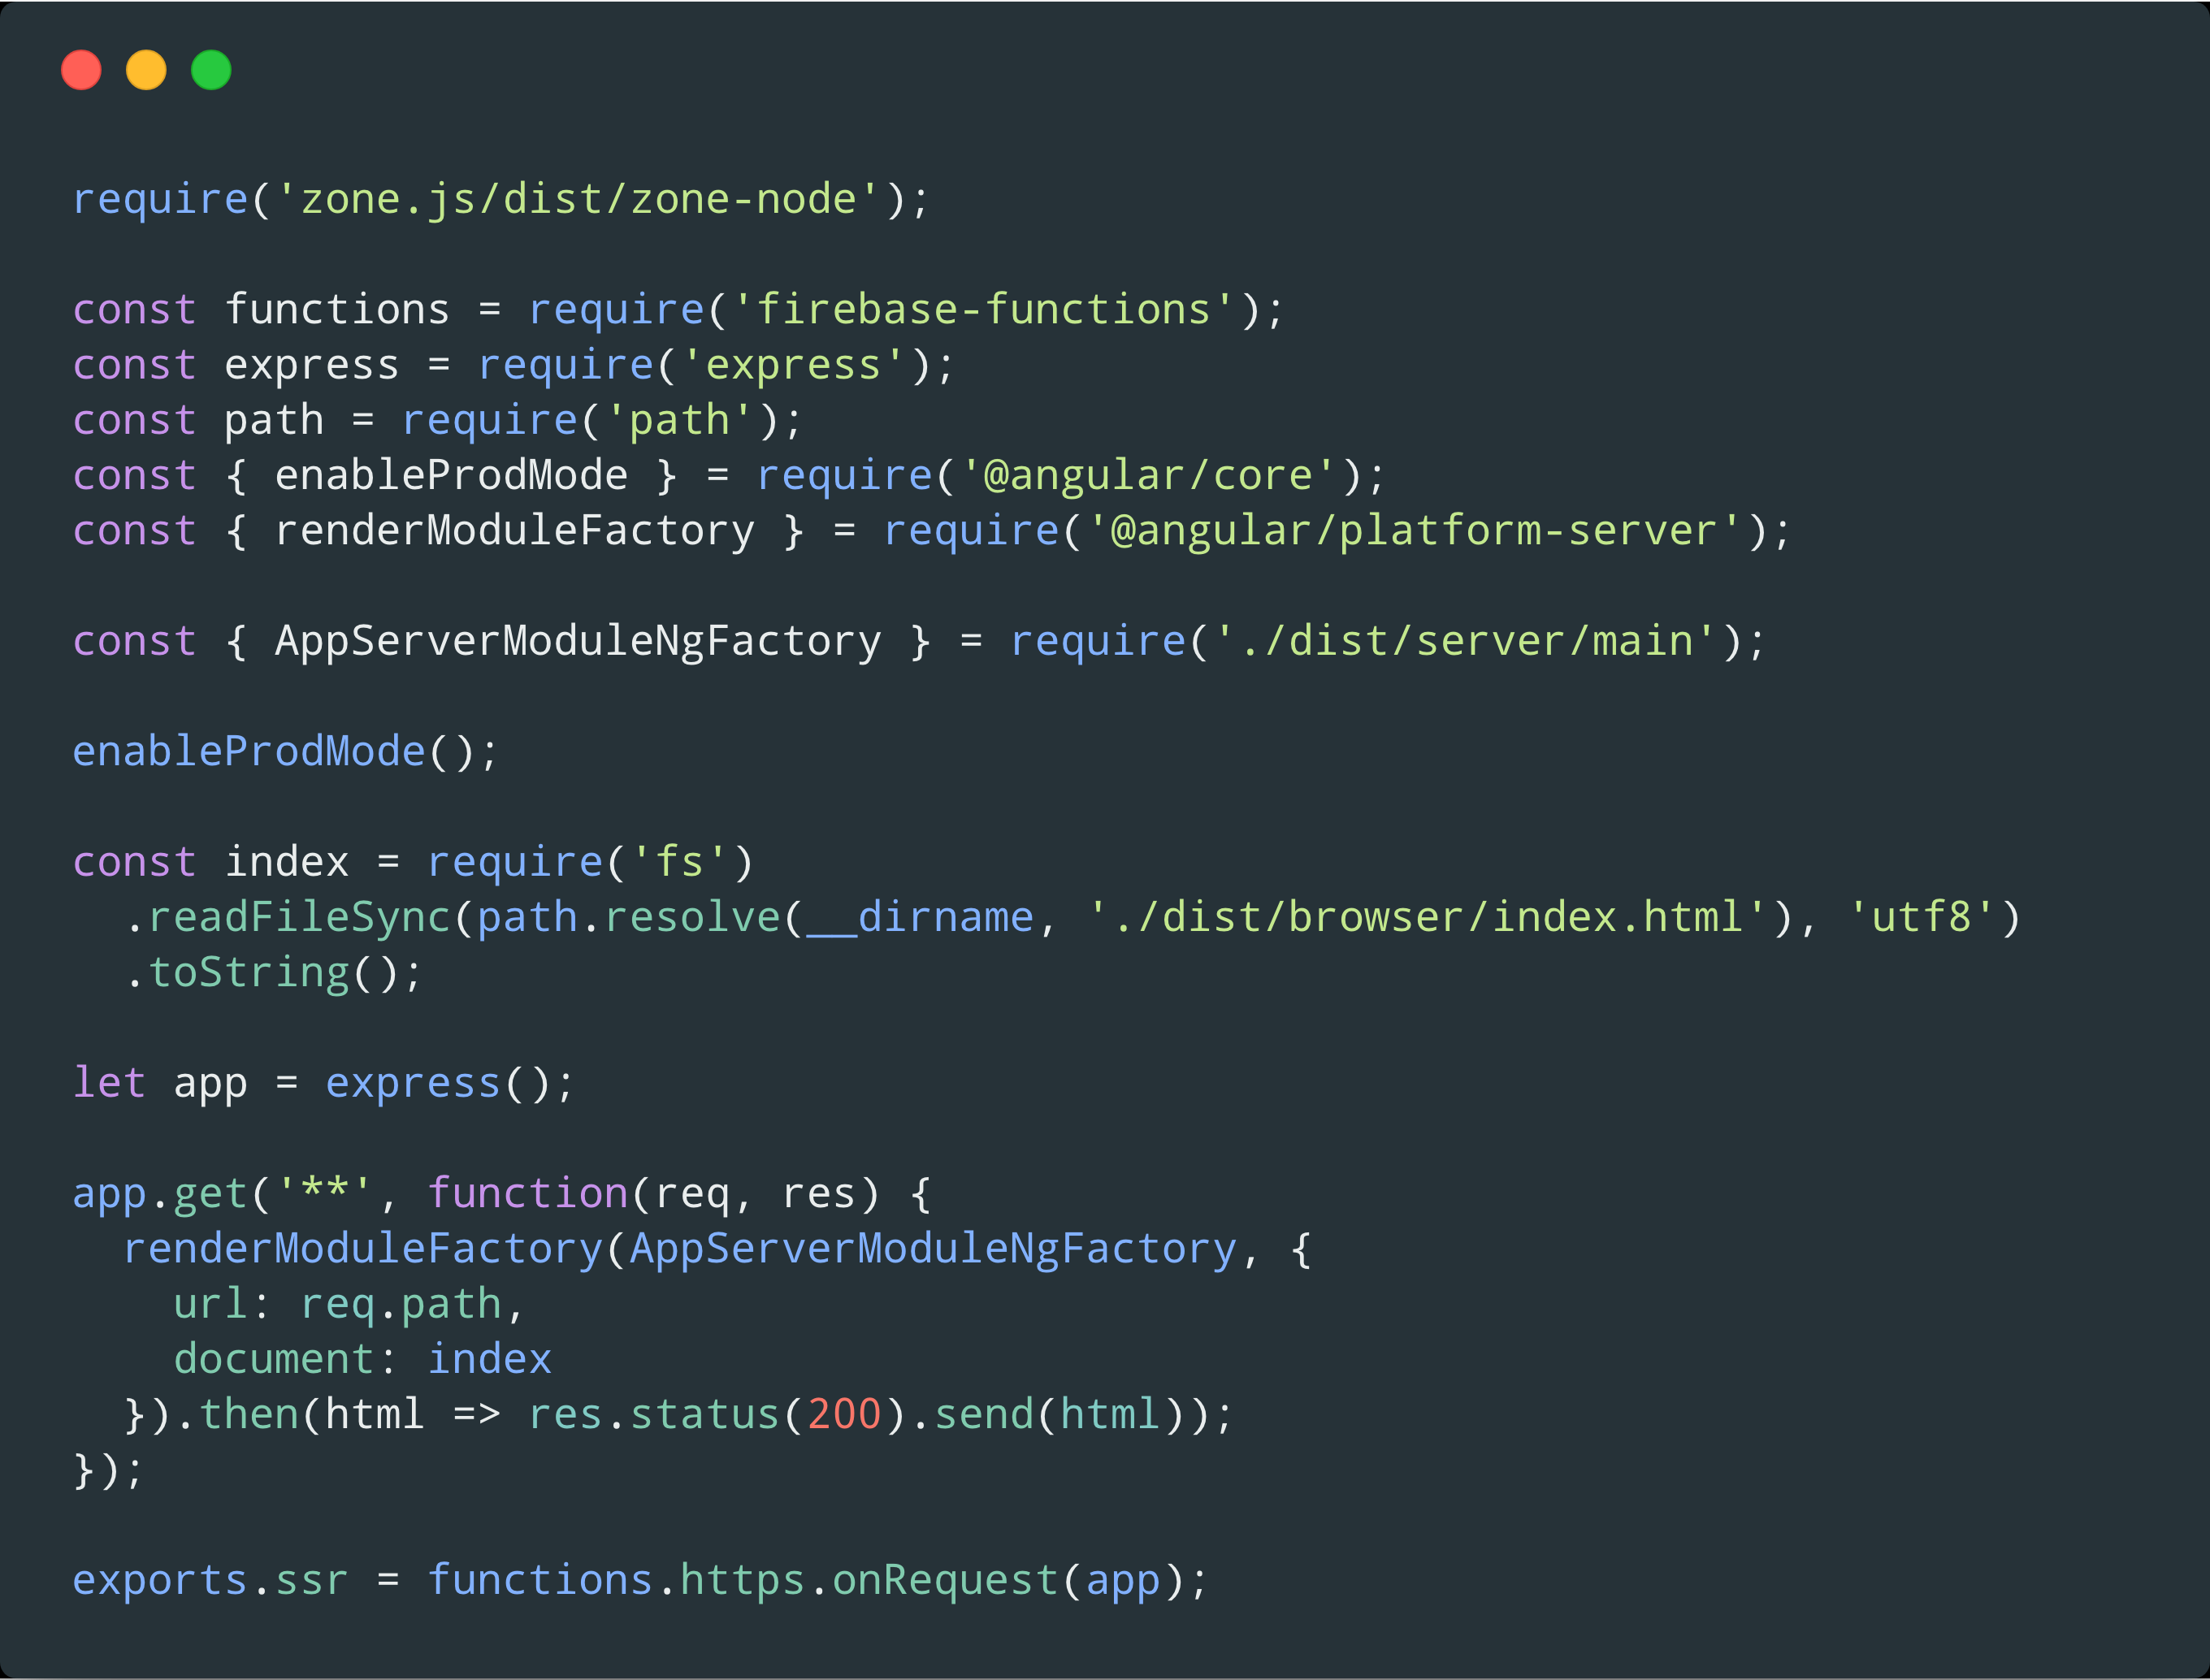Select the document: index property

click(x=360, y=1358)
